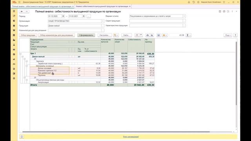Go forward with the right arrow button
The height and width of the screenshot is (141, 251).
(x=27, y=11)
